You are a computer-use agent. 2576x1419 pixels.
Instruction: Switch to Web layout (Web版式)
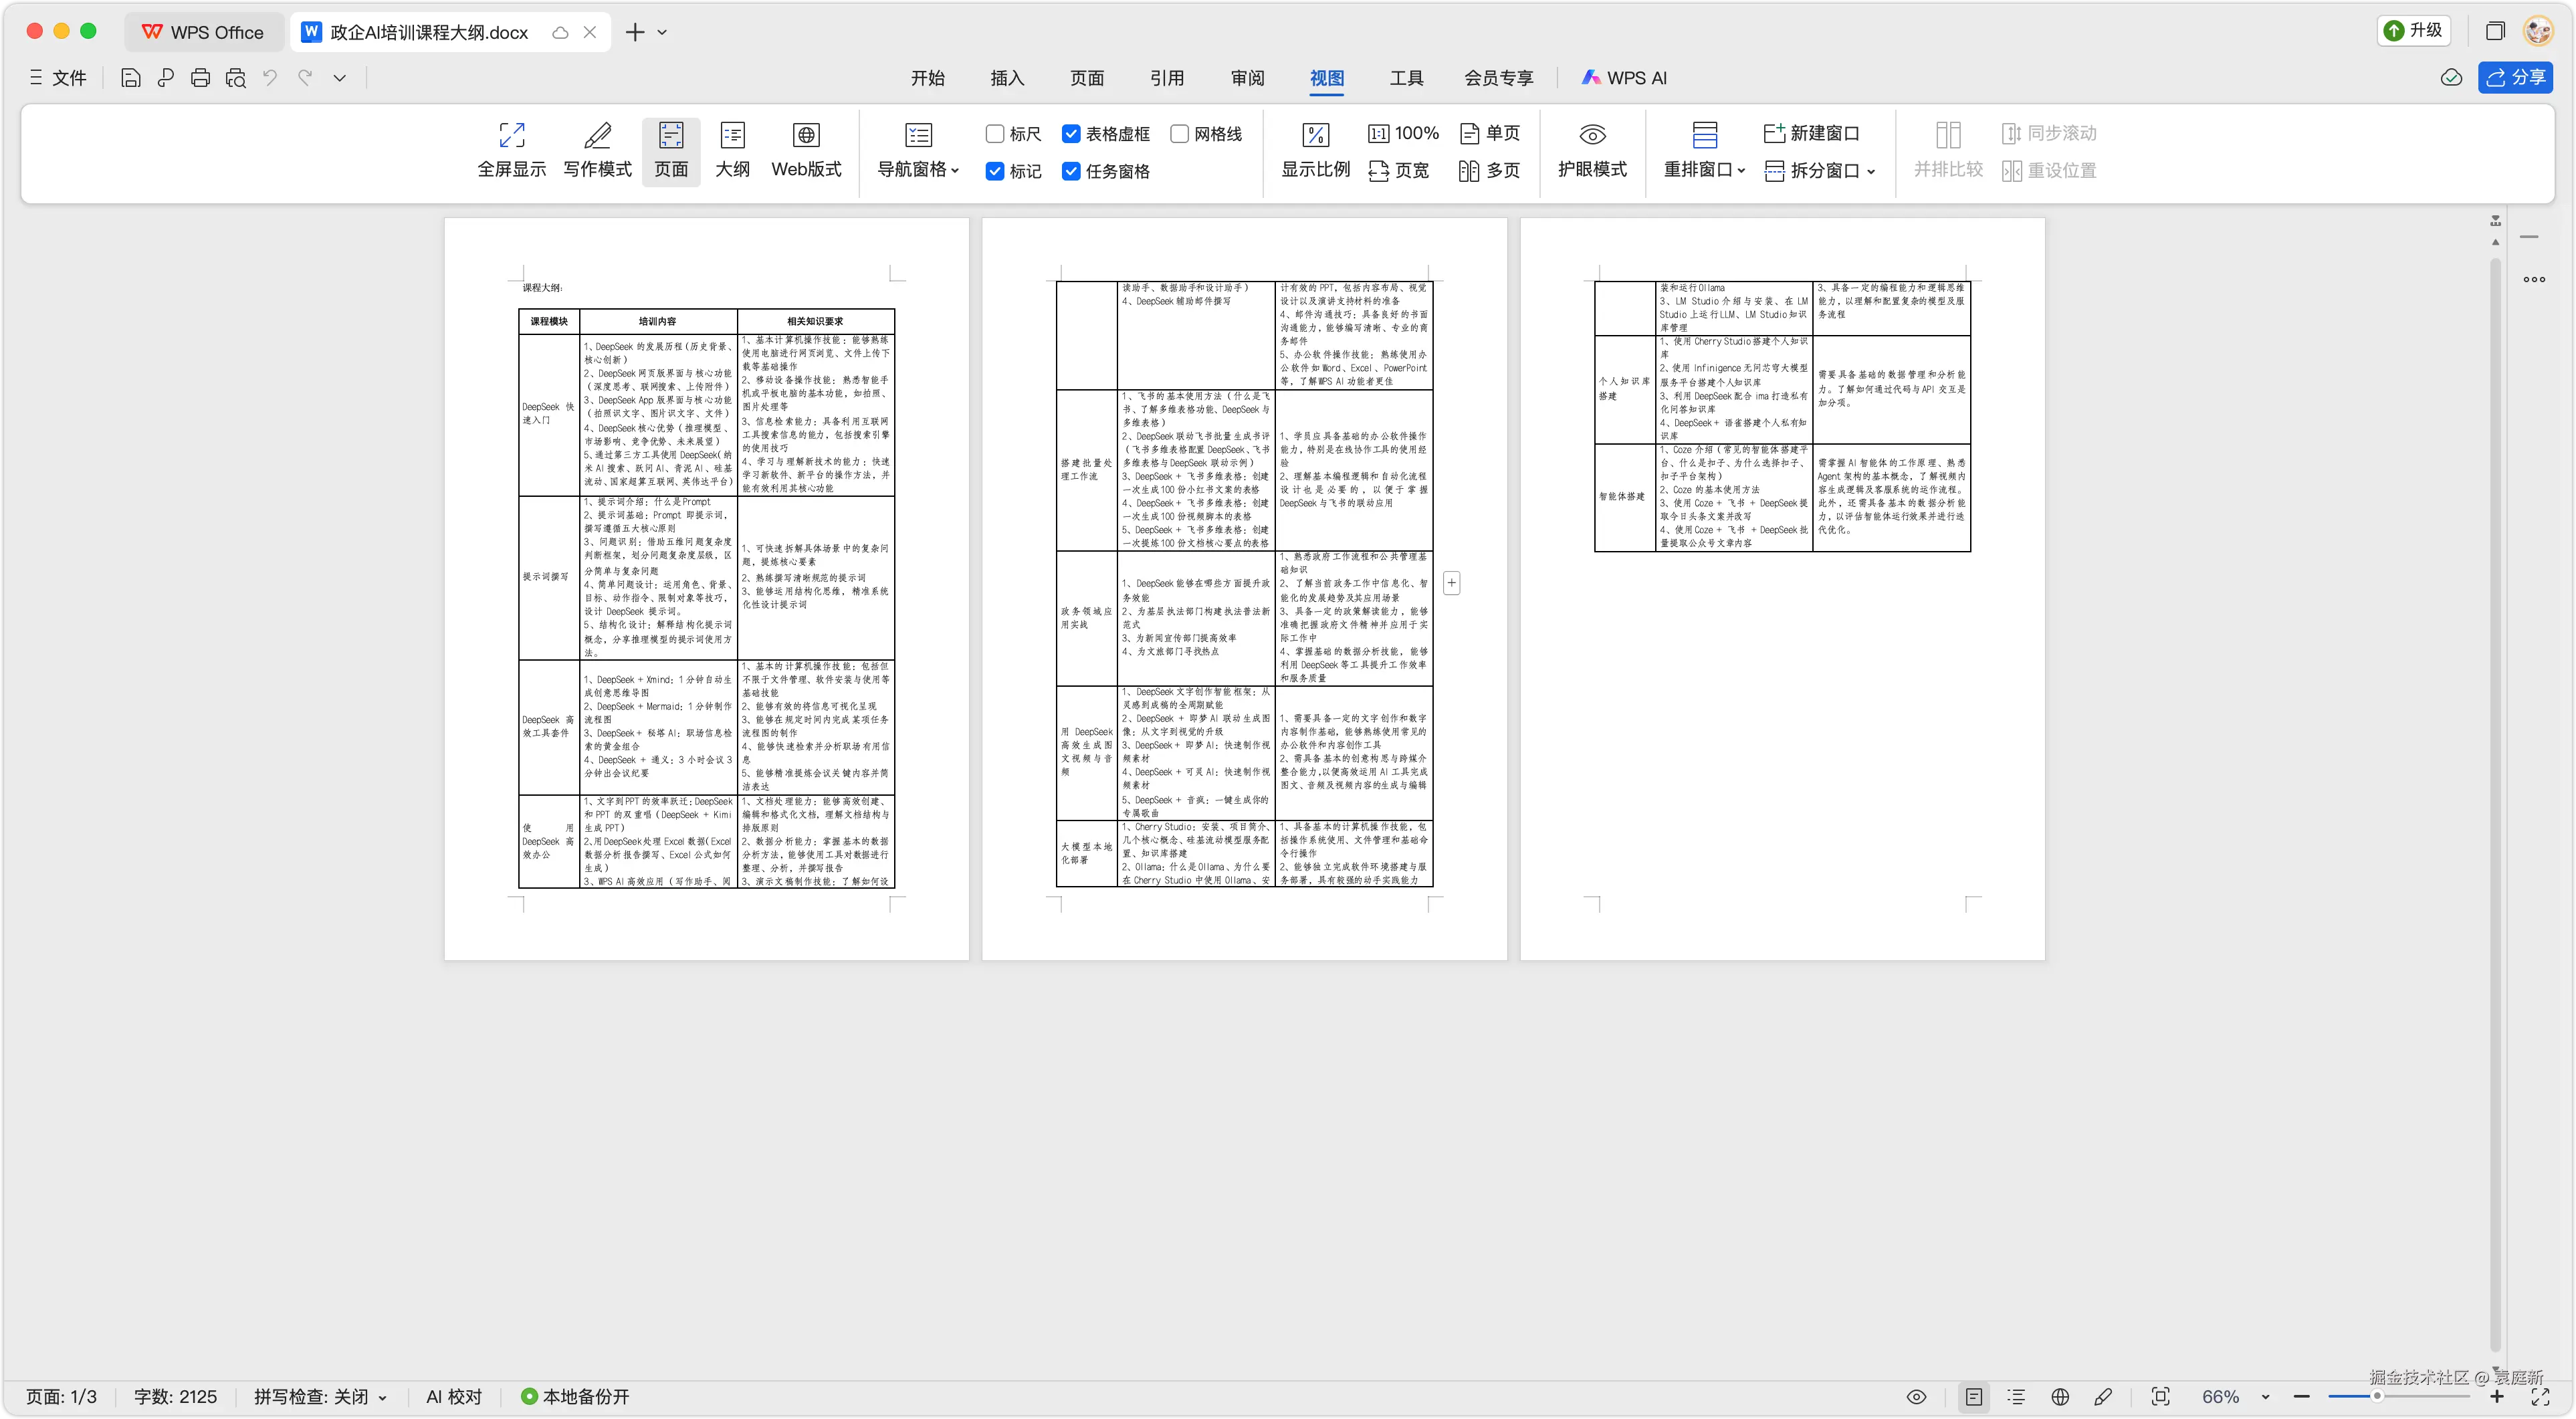806,150
